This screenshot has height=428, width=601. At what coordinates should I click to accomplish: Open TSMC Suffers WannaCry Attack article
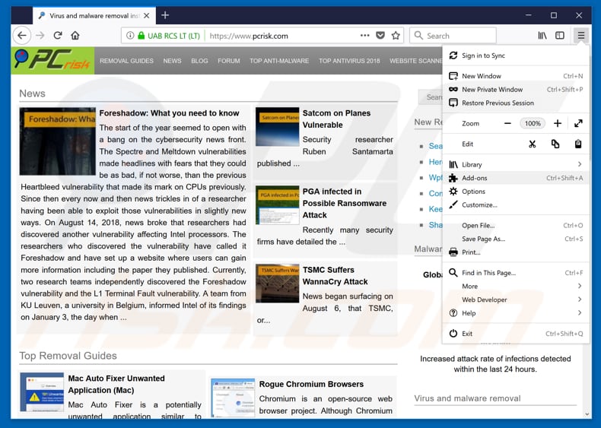[335, 275]
